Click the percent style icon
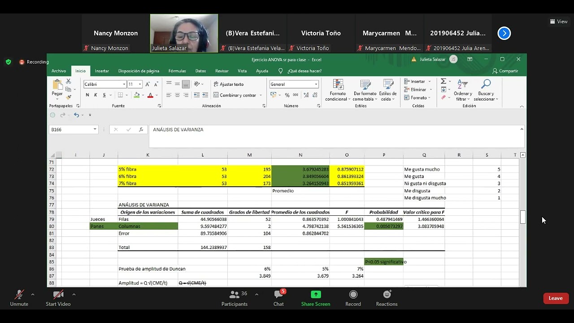The height and width of the screenshot is (323, 574). click(x=287, y=95)
